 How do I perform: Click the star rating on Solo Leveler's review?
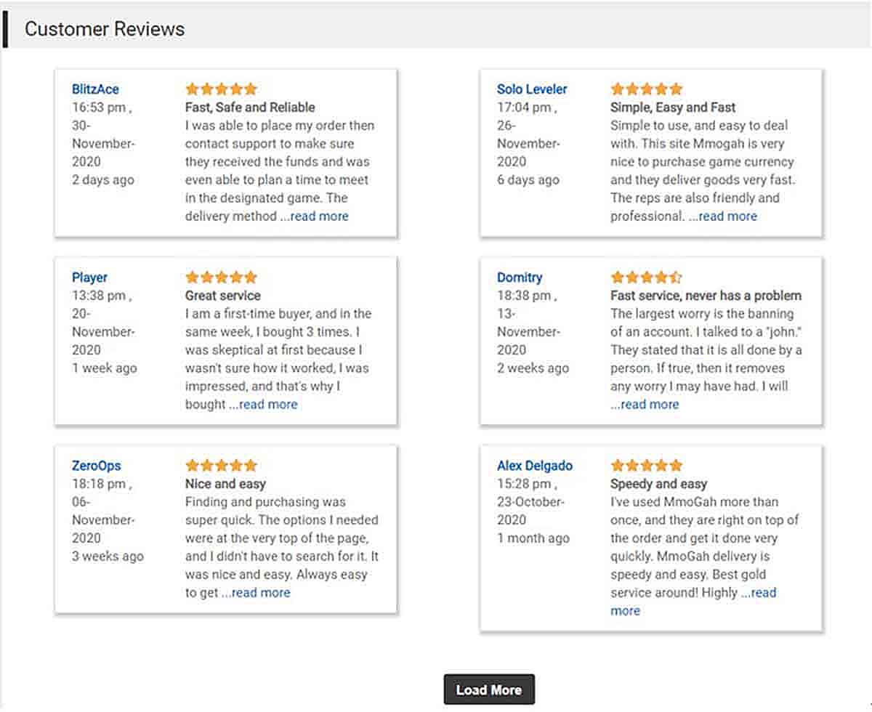pyautogui.click(x=647, y=89)
